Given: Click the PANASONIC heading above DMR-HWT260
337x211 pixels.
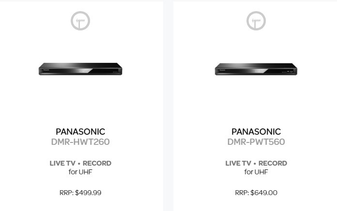Looking at the screenshot, I should 80,132.
